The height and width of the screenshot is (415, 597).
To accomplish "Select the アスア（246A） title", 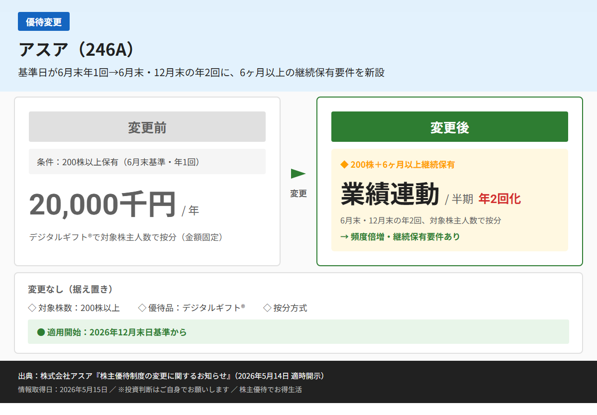I will (76, 49).
